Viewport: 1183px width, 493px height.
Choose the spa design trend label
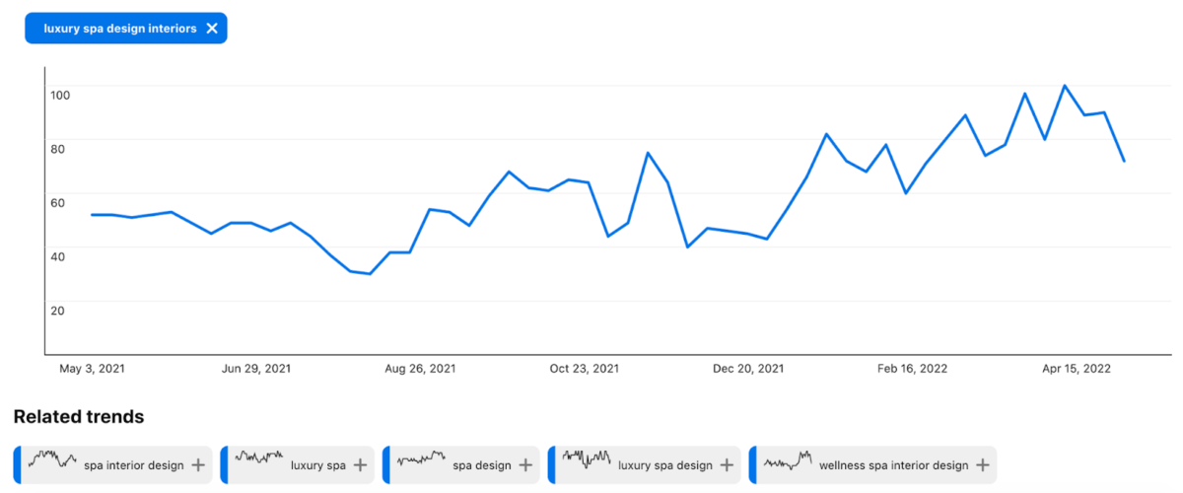482,465
